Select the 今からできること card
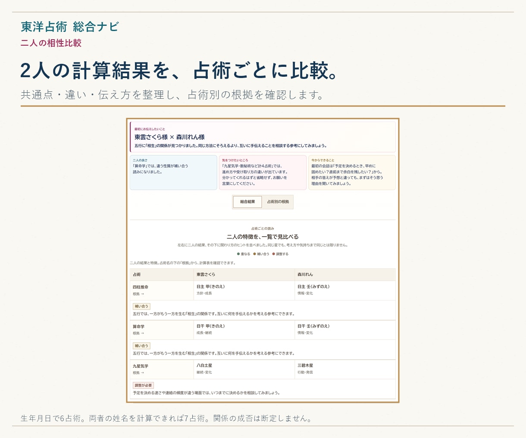 pyautogui.click(x=352, y=172)
